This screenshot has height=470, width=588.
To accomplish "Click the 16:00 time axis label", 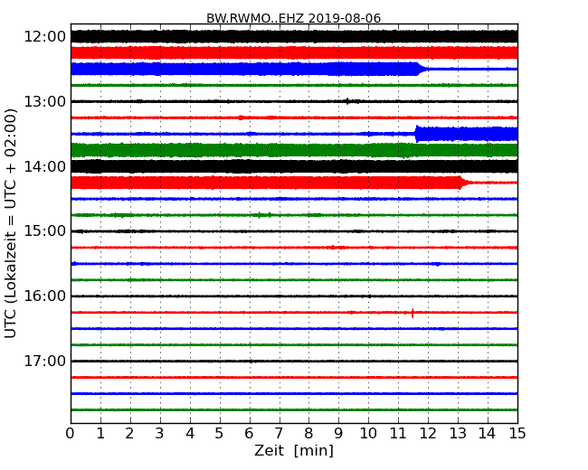I will 45,296.
